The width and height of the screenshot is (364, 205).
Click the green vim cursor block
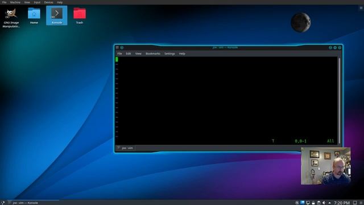click(x=117, y=59)
